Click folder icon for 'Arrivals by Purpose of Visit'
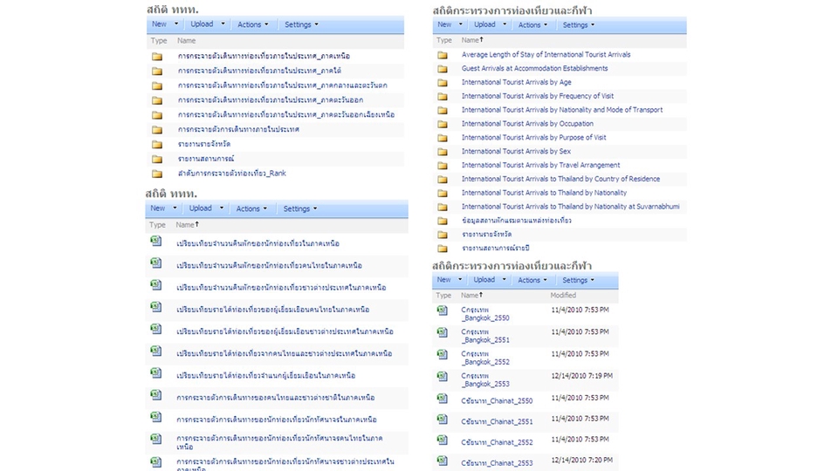The image size is (838, 471). click(x=443, y=139)
